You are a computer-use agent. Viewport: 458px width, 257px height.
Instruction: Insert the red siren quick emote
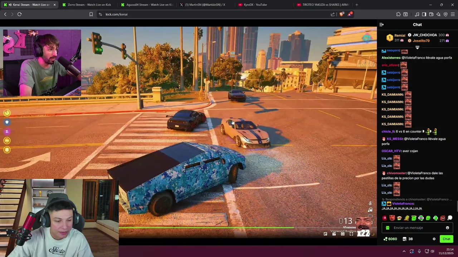385,218
